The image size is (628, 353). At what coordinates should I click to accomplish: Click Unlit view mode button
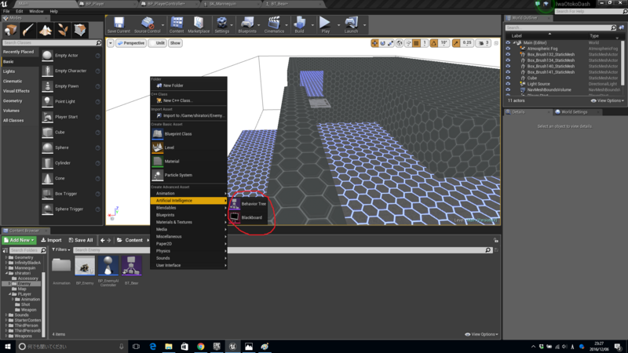point(158,43)
